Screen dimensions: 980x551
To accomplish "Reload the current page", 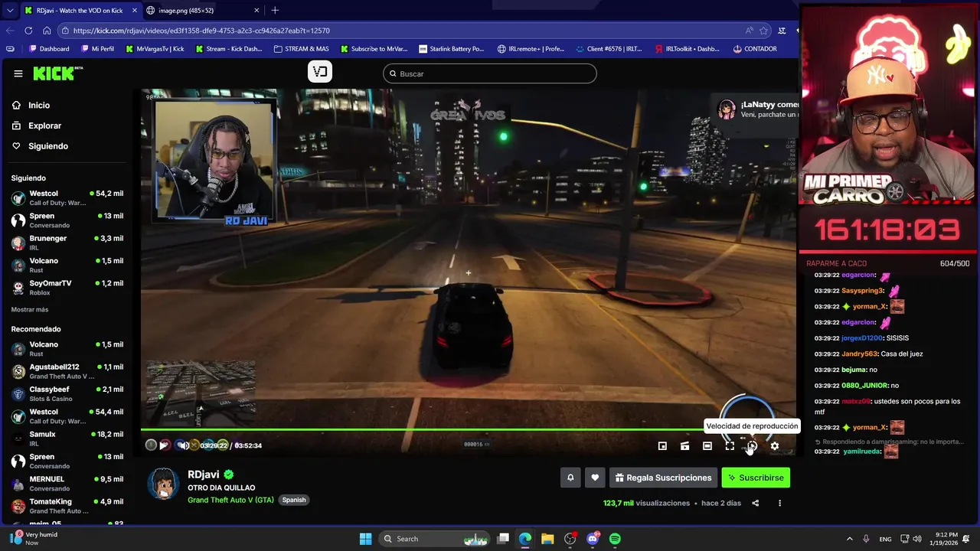I will (28, 31).
